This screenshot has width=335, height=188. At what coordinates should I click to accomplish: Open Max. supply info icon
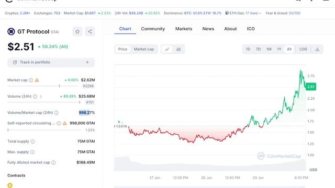(32, 152)
